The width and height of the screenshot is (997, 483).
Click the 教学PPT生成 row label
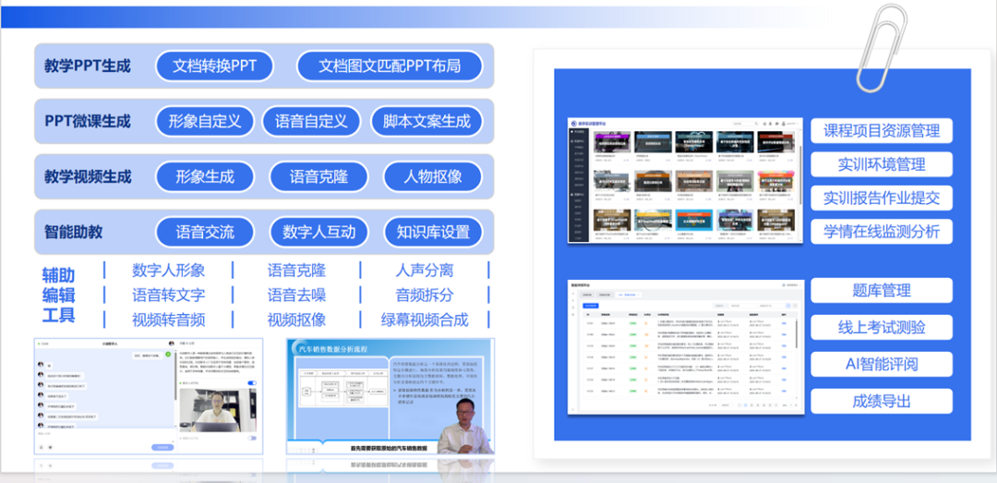(x=87, y=66)
